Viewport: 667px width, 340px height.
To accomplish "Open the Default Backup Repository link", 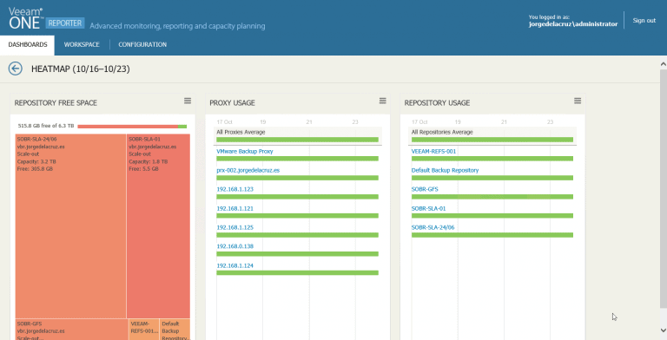I will click(x=445, y=170).
